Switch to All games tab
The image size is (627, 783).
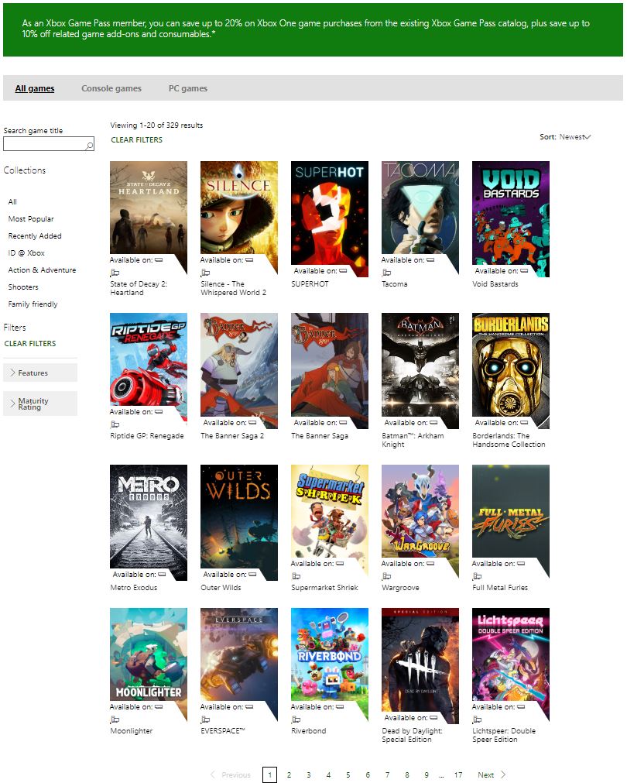coord(34,88)
